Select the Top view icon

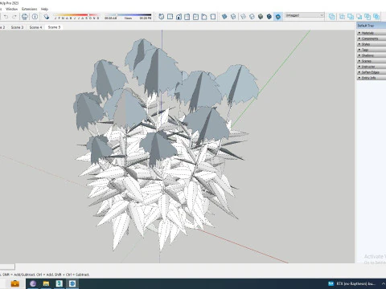pos(170,17)
